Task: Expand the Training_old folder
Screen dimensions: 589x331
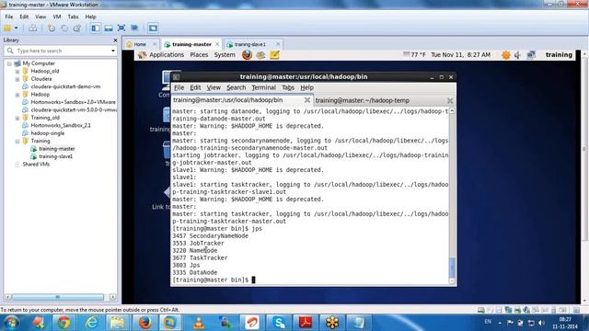Action: click(17, 118)
